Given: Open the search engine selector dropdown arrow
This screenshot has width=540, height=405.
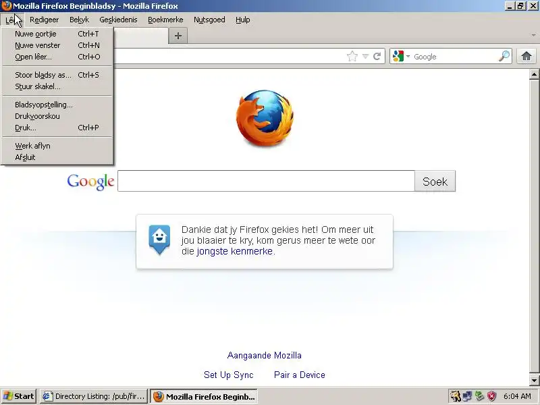Looking at the screenshot, I should [408, 56].
